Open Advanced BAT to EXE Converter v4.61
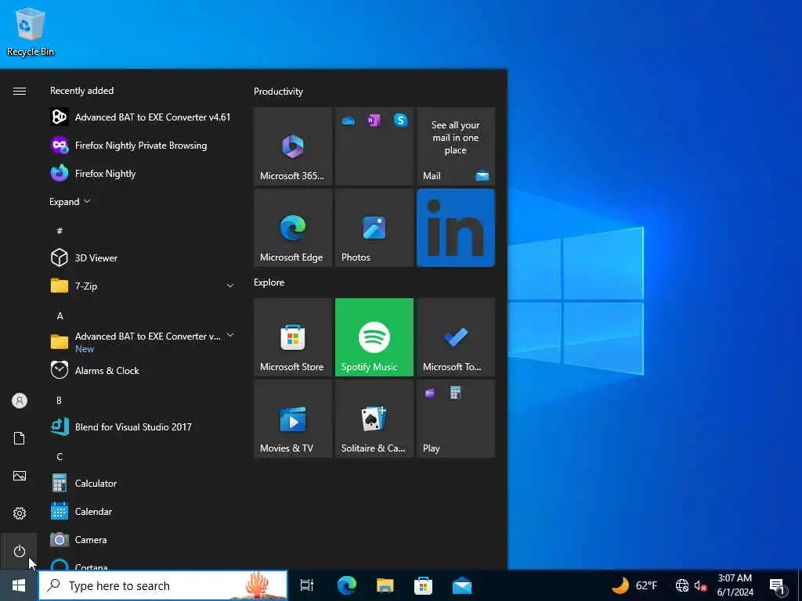Image resolution: width=802 pixels, height=601 pixels. point(141,117)
